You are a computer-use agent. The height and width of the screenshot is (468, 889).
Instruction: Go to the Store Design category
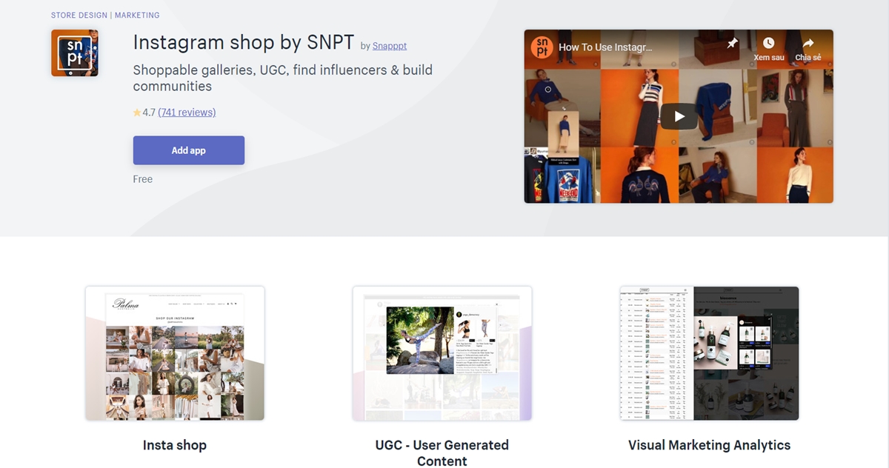pyautogui.click(x=79, y=15)
